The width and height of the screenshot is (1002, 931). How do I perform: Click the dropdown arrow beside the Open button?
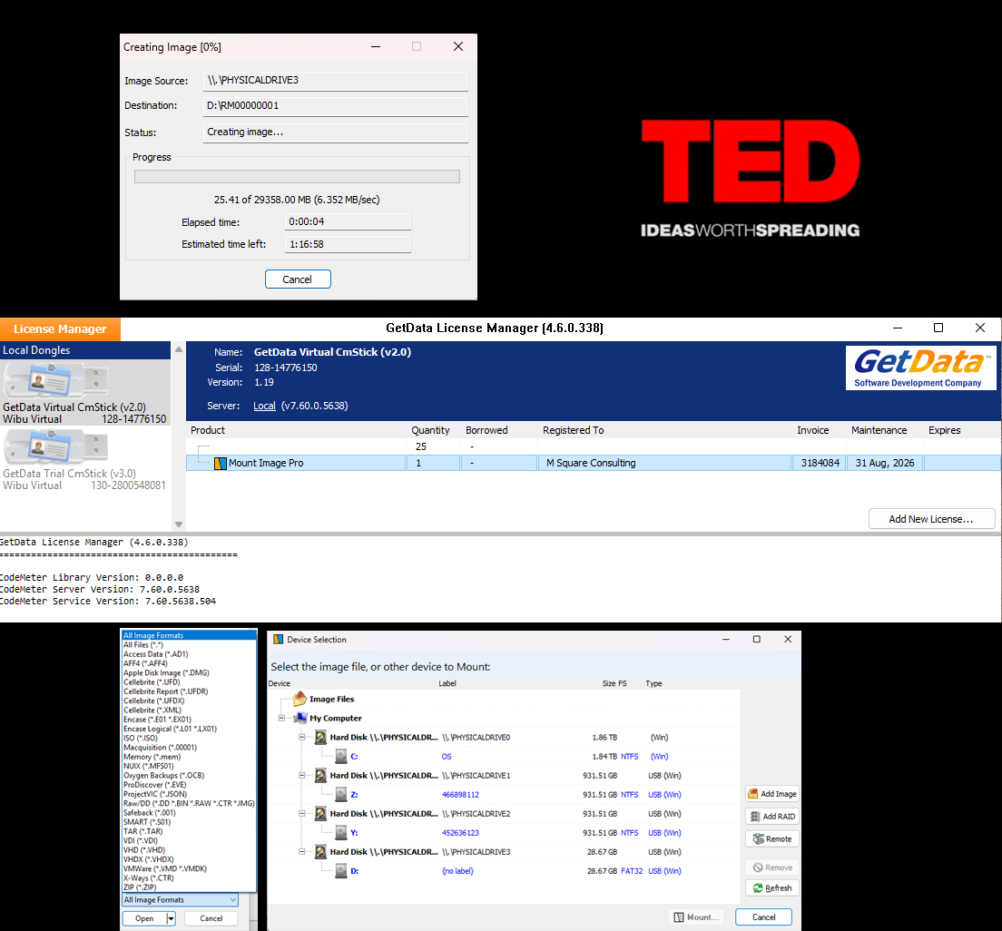(x=171, y=918)
